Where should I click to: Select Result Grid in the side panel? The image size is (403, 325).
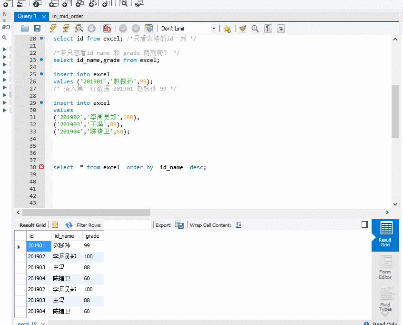(x=385, y=235)
